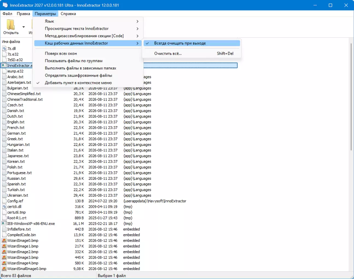Click the certutil.tmp file icon
Screen dimensions: 354x279
(4, 212)
